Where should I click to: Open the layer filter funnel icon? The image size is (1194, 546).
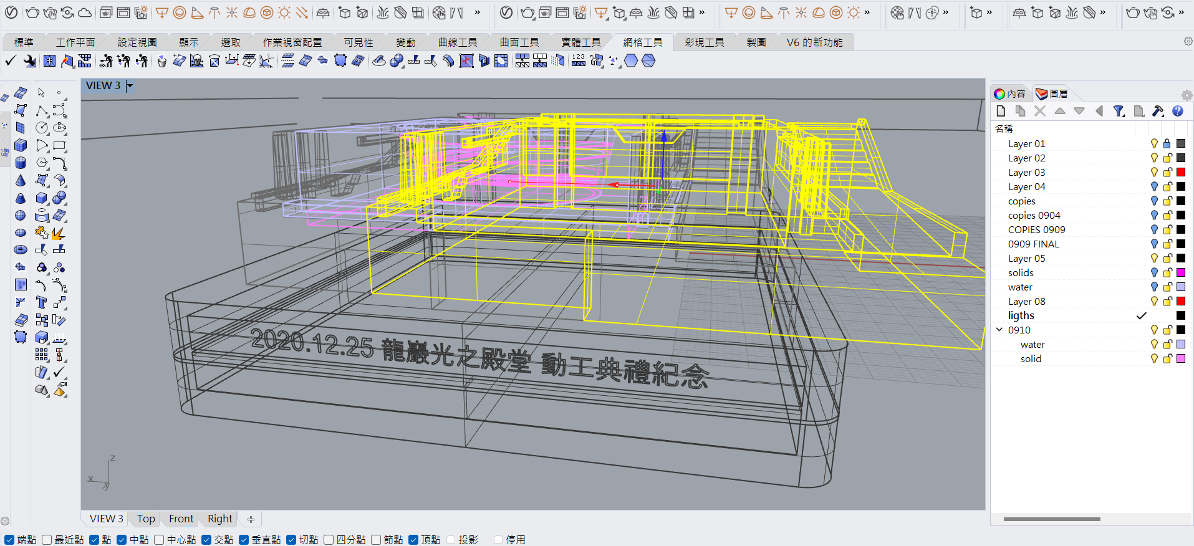tap(1119, 111)
